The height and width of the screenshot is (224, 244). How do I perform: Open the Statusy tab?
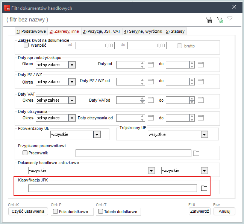175,31
